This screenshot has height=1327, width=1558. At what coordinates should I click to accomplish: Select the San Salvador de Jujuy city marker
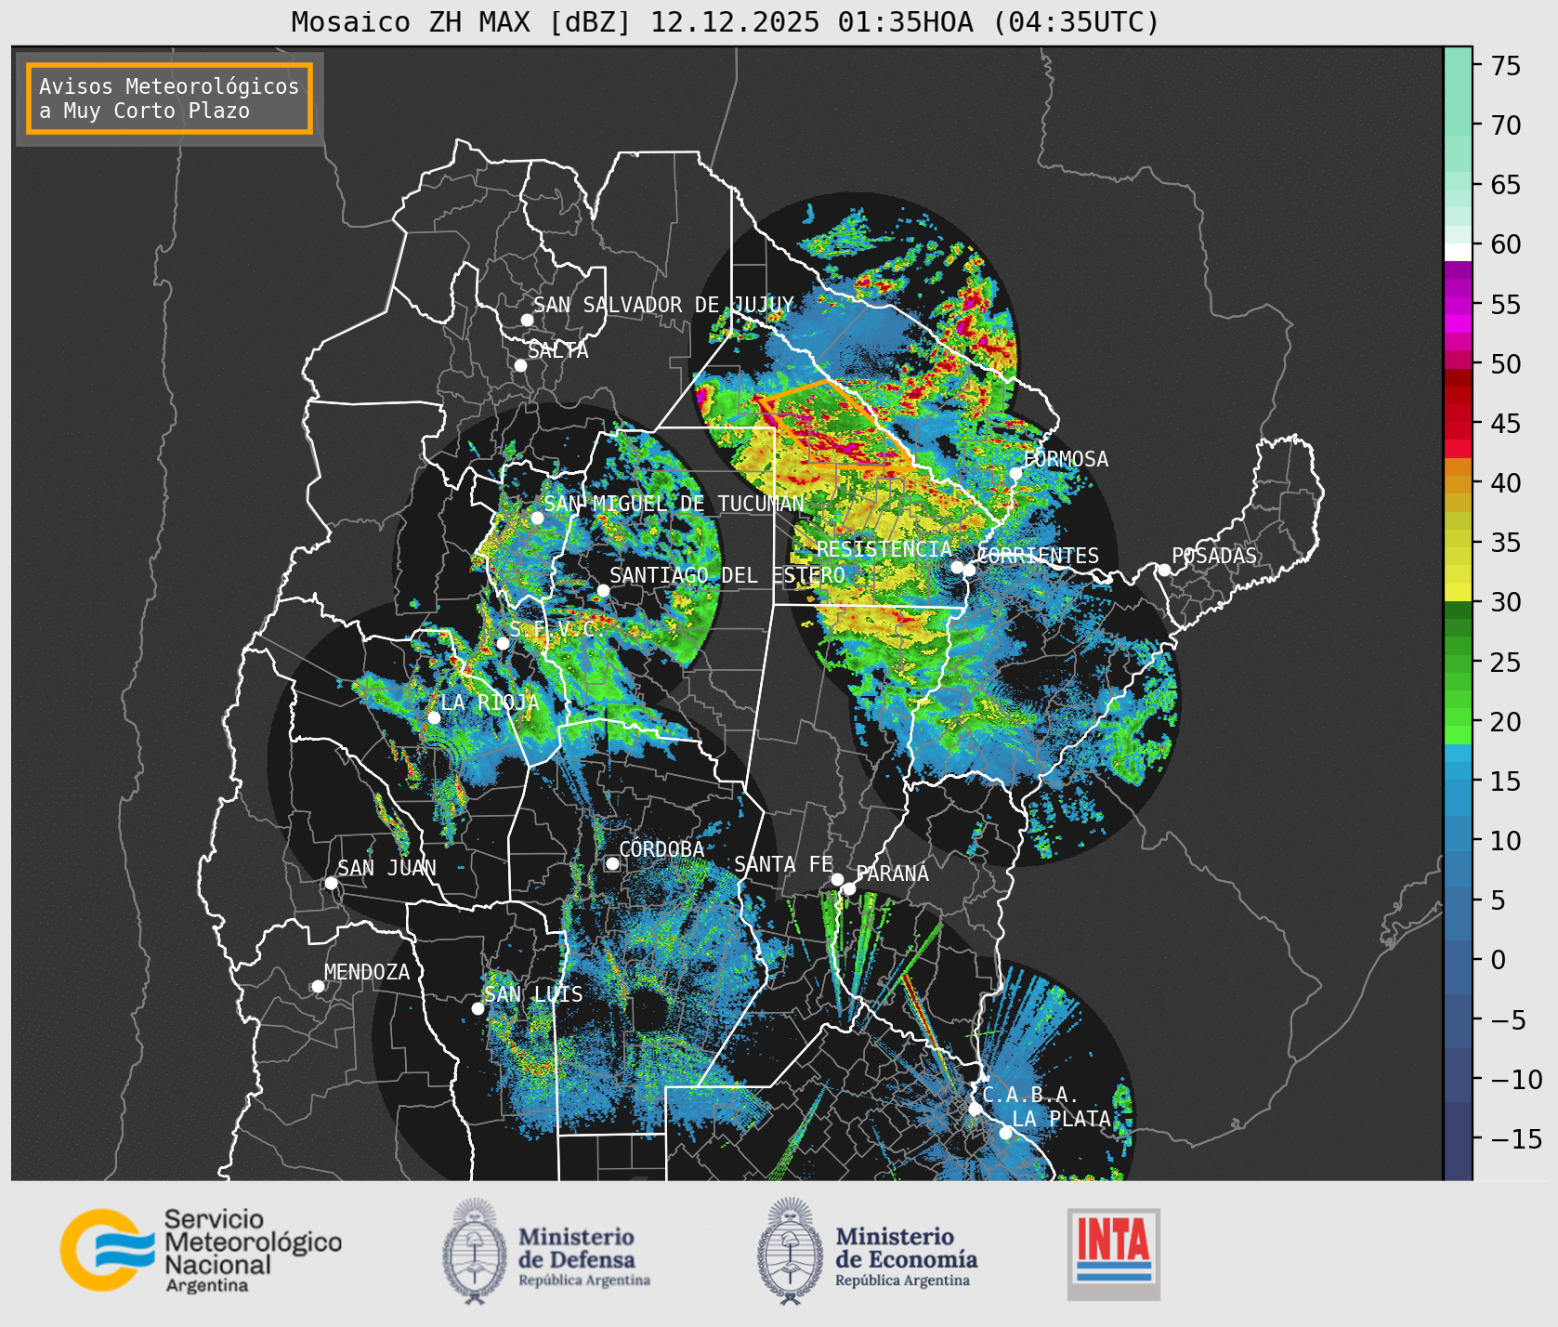(x=527, y=320)
